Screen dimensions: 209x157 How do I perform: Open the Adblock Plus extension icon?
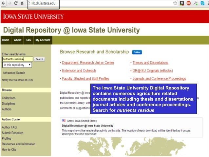point(189,3)
